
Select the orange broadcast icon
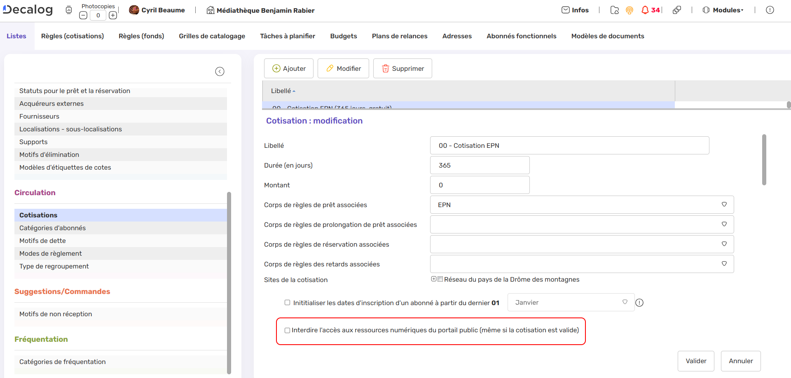[x=629, y=10]
